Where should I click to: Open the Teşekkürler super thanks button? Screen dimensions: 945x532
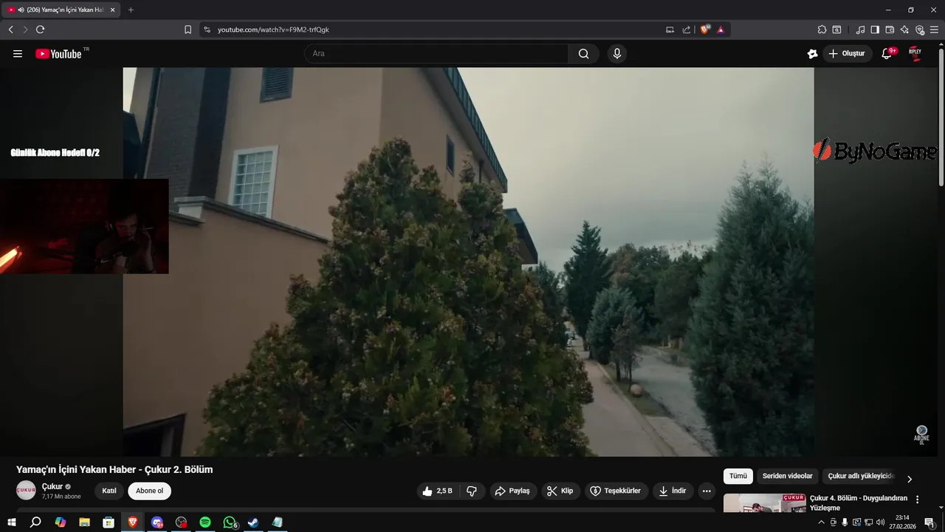click(x=616, y=491)
